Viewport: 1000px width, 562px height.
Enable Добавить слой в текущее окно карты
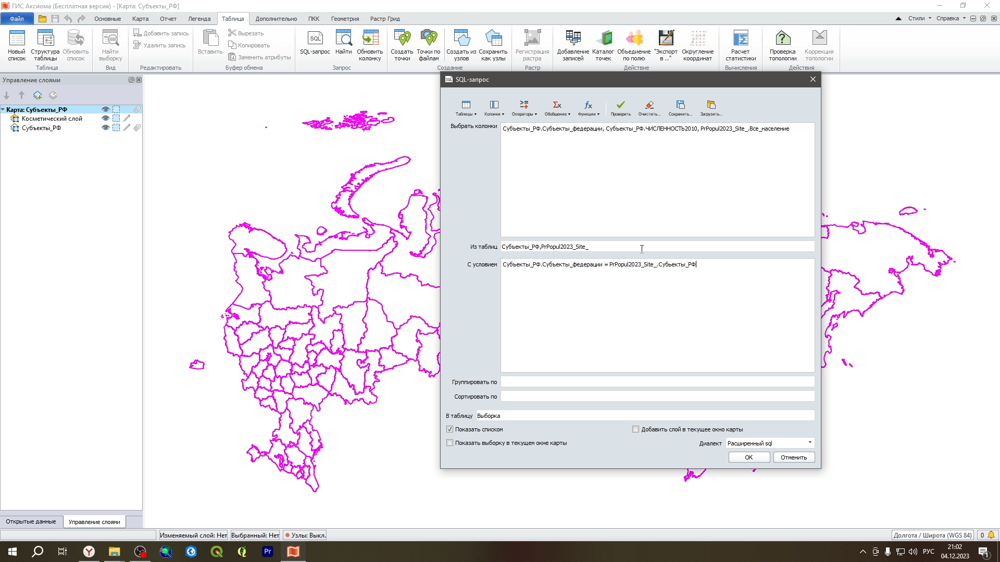(x=635, y=429)
